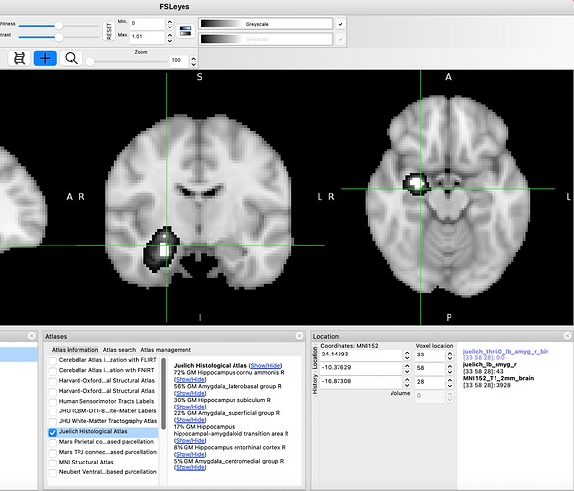Close the Atlases panel
Viewport: 574px width, 491px height.
tap(300, 336)
